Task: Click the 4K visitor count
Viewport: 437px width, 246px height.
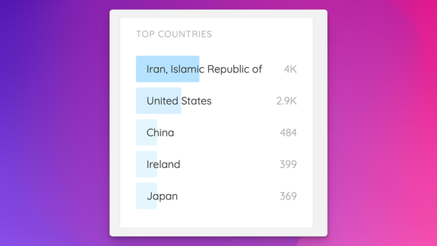Action: click(x=290, y=69)
